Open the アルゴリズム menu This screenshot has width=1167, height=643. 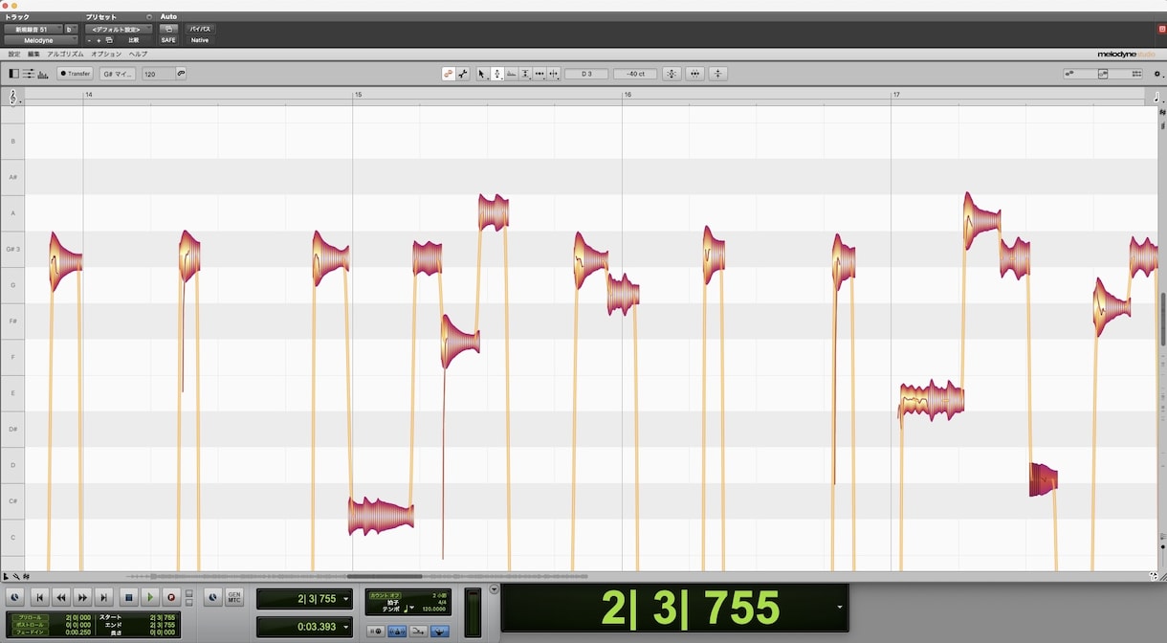pos(66,54)
